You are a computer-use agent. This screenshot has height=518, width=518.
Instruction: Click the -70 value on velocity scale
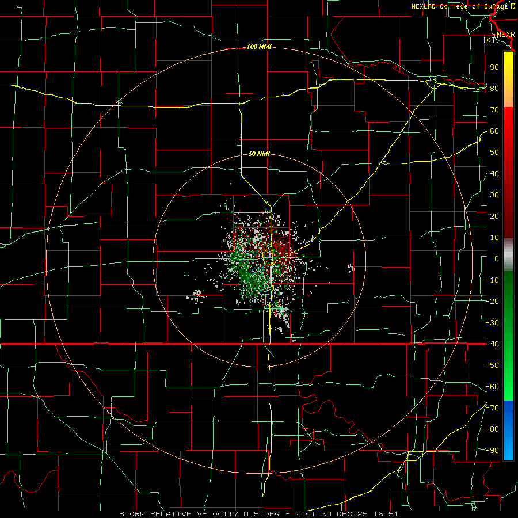(x=492, y=408)
